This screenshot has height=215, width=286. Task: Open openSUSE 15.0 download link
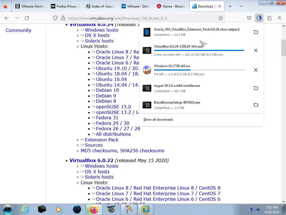113,107
